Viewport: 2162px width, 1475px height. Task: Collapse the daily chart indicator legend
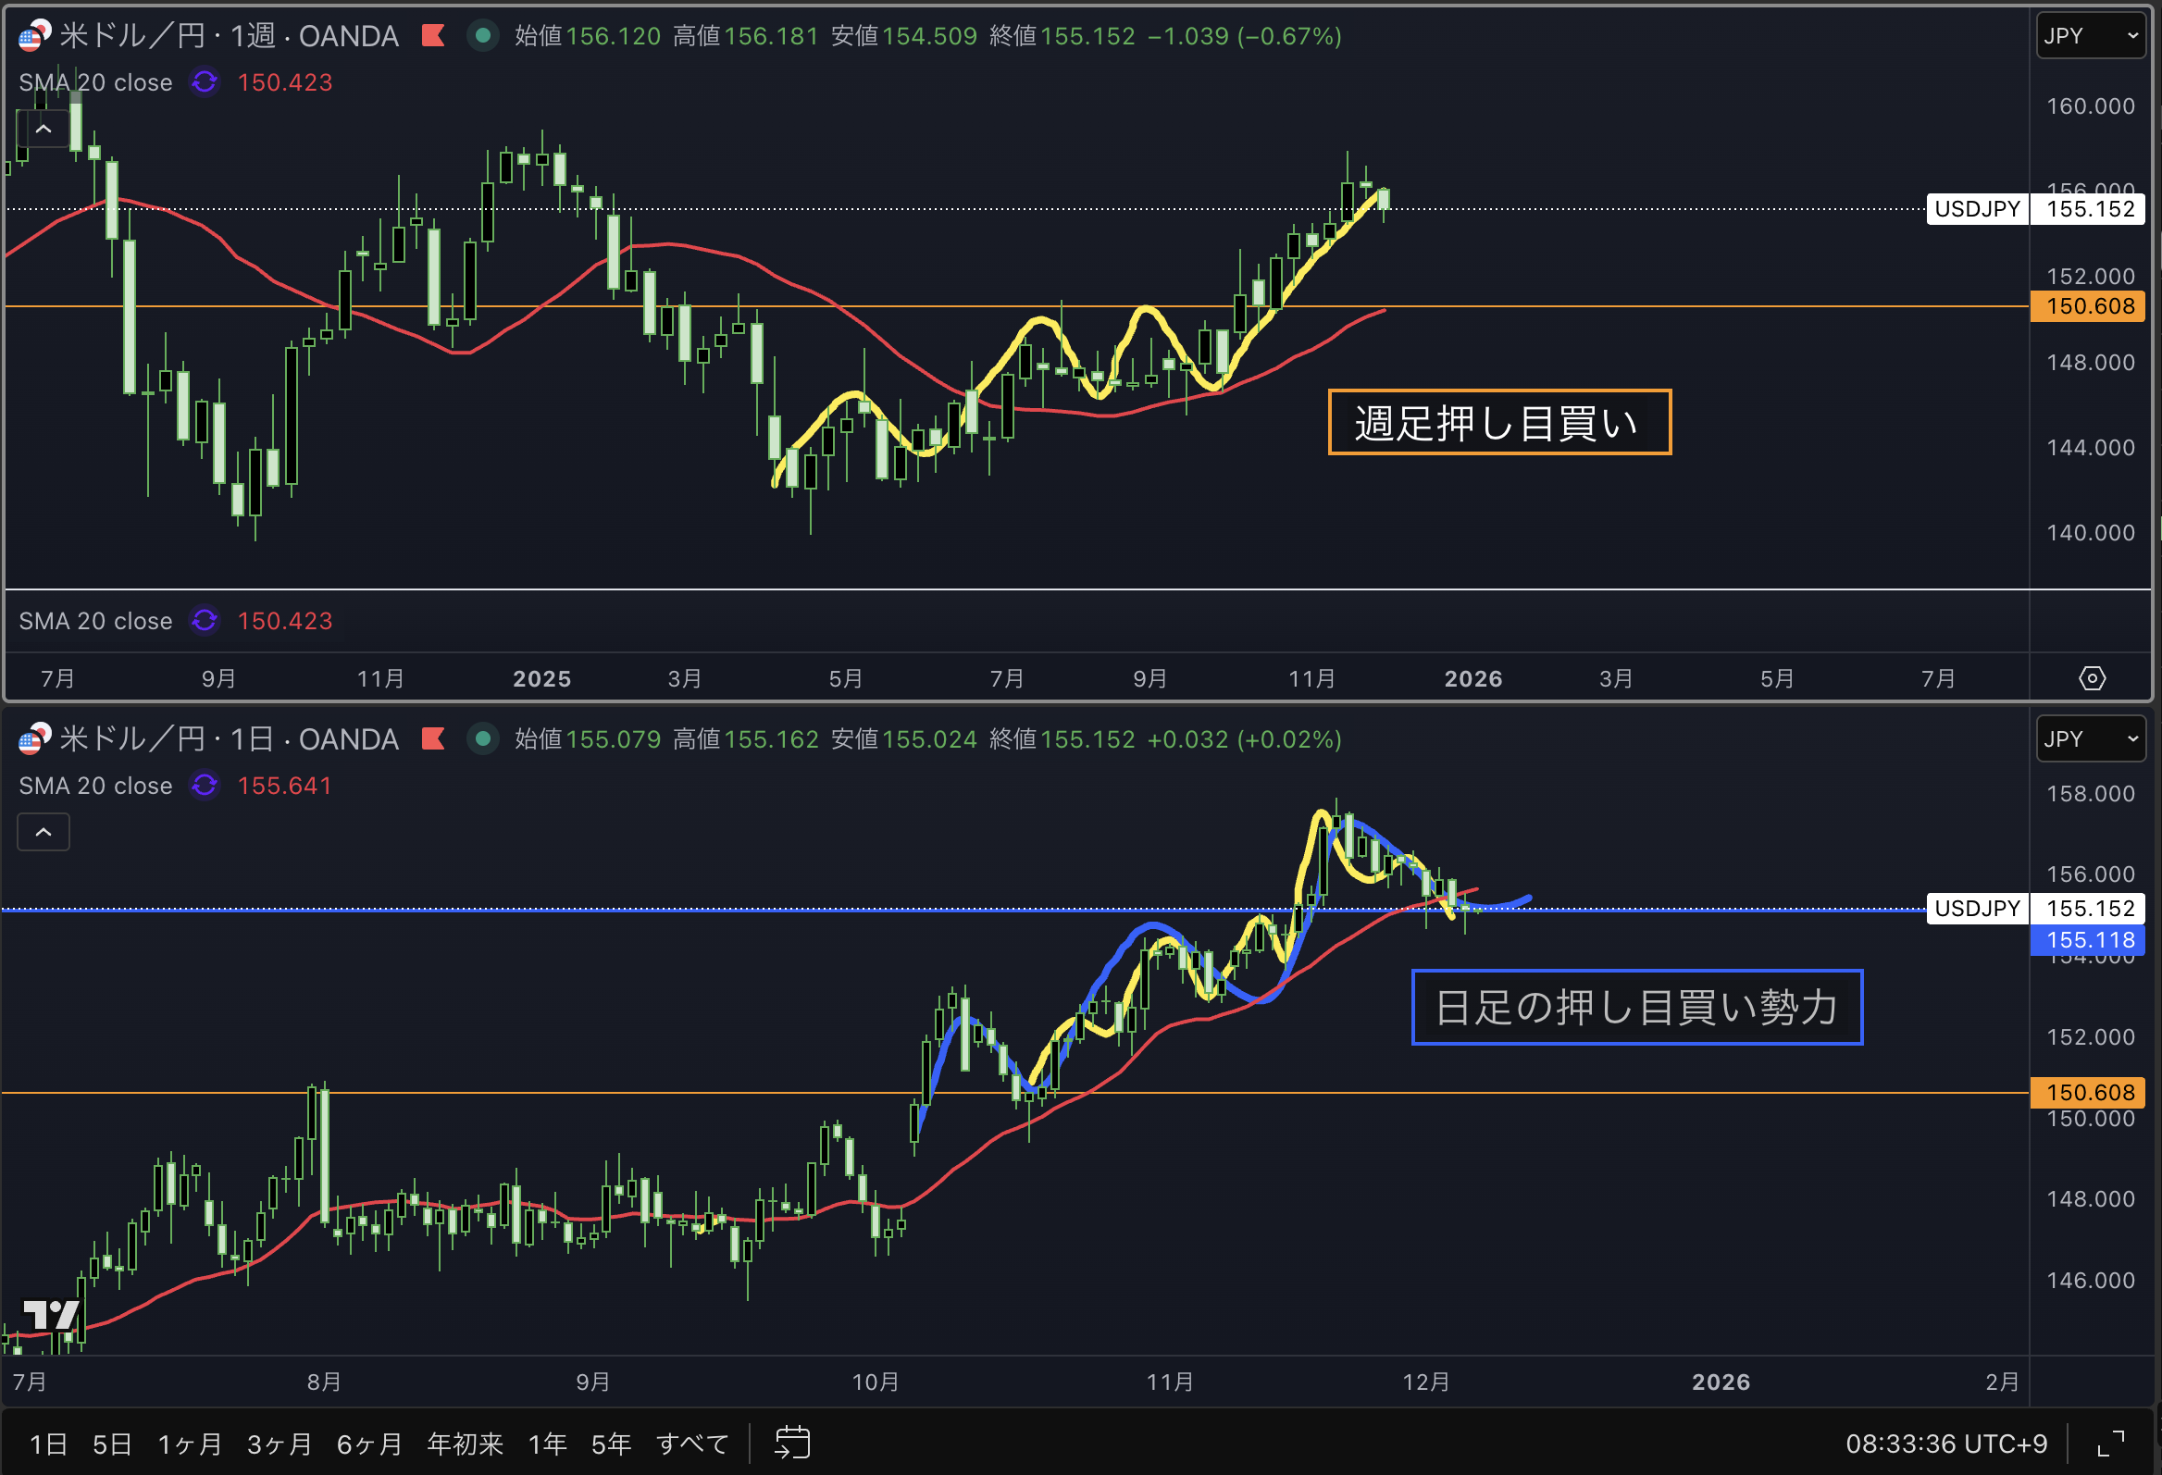point(43,833)
